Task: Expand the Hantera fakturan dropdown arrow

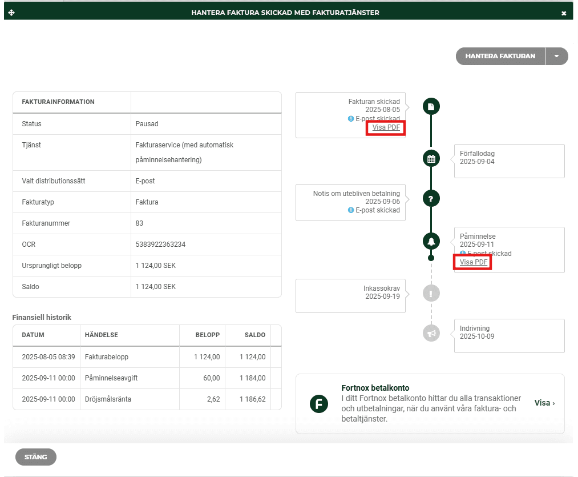Action: [x=557, y=56]
